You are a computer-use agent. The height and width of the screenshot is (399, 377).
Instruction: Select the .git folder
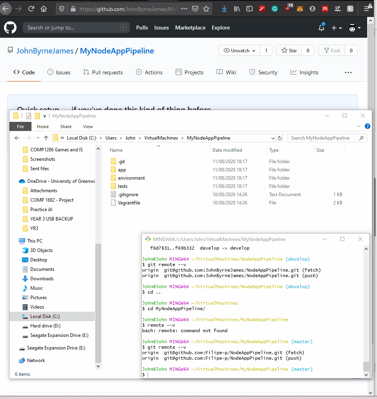pyautogui.click(x=121, y=161)
